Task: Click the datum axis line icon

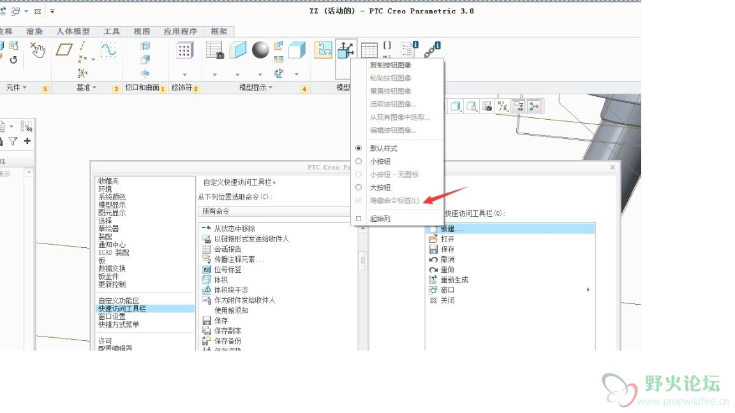Action: [x=82, y=45]
